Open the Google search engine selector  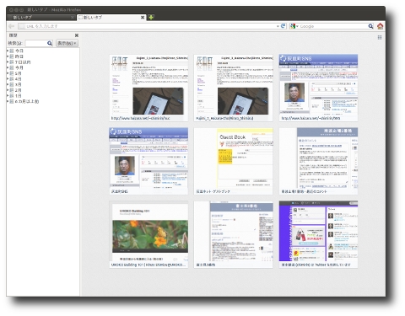pyautogui.click(x=294, y=26)
